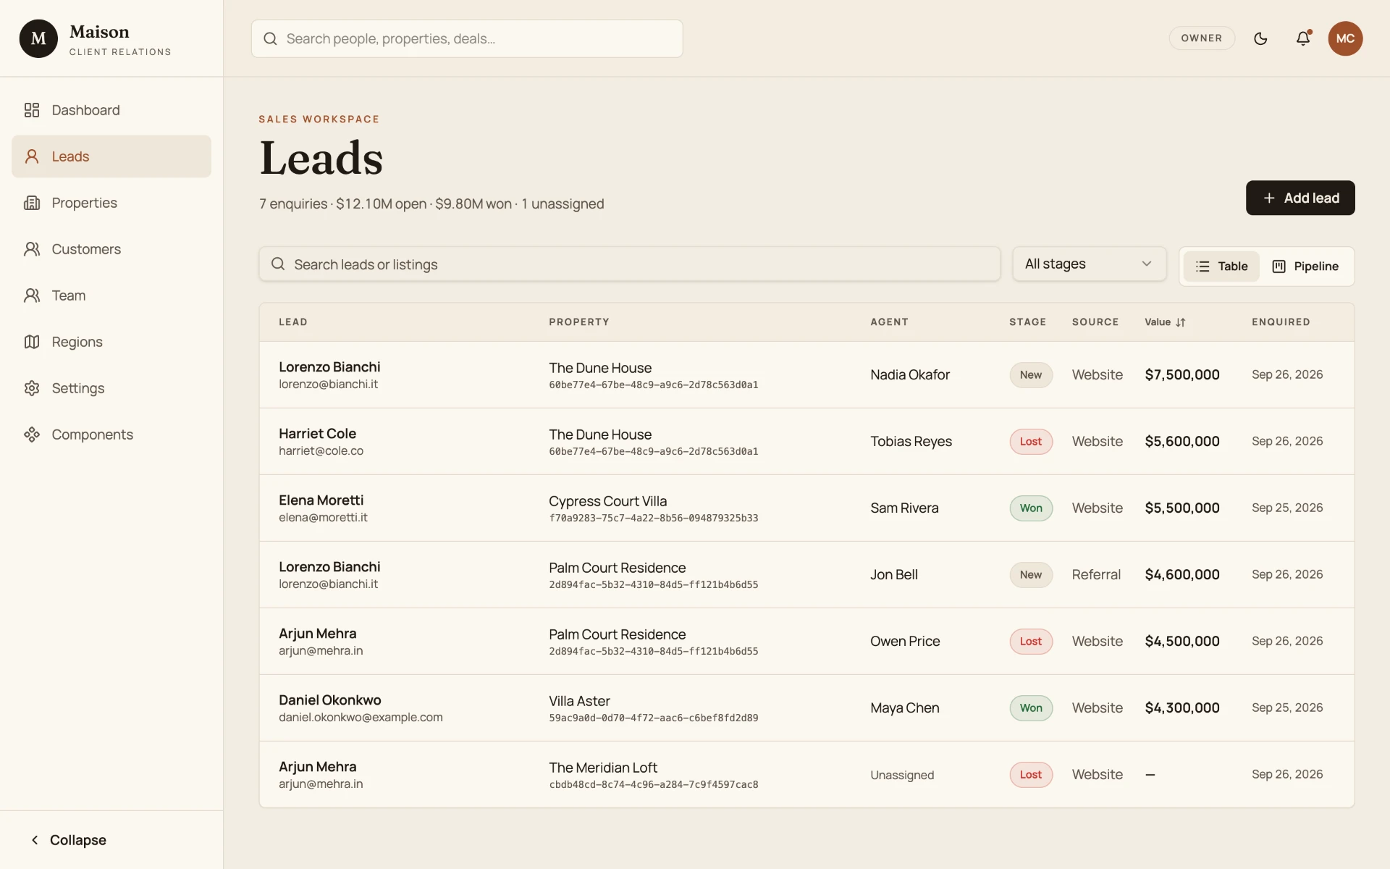Click the Customers people icon
Image resolution: width=1390 pixels, height=869 pixels.
tap(32, 249)
